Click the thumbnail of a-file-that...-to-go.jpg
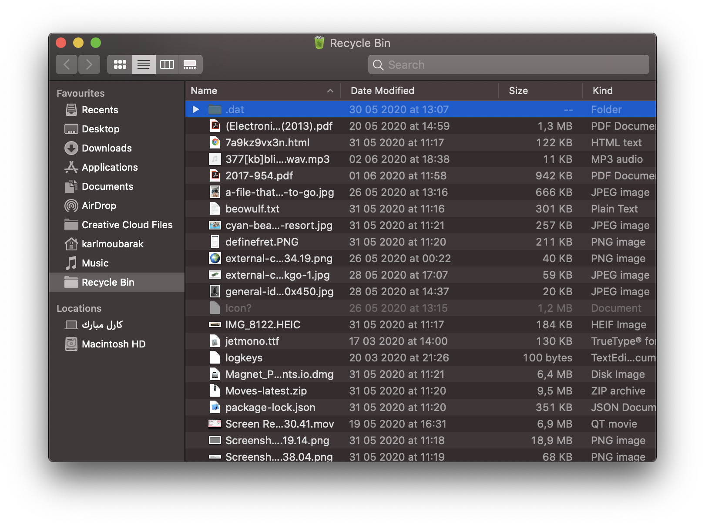Screen dimensions: 705x526 [x=215, y=192]
